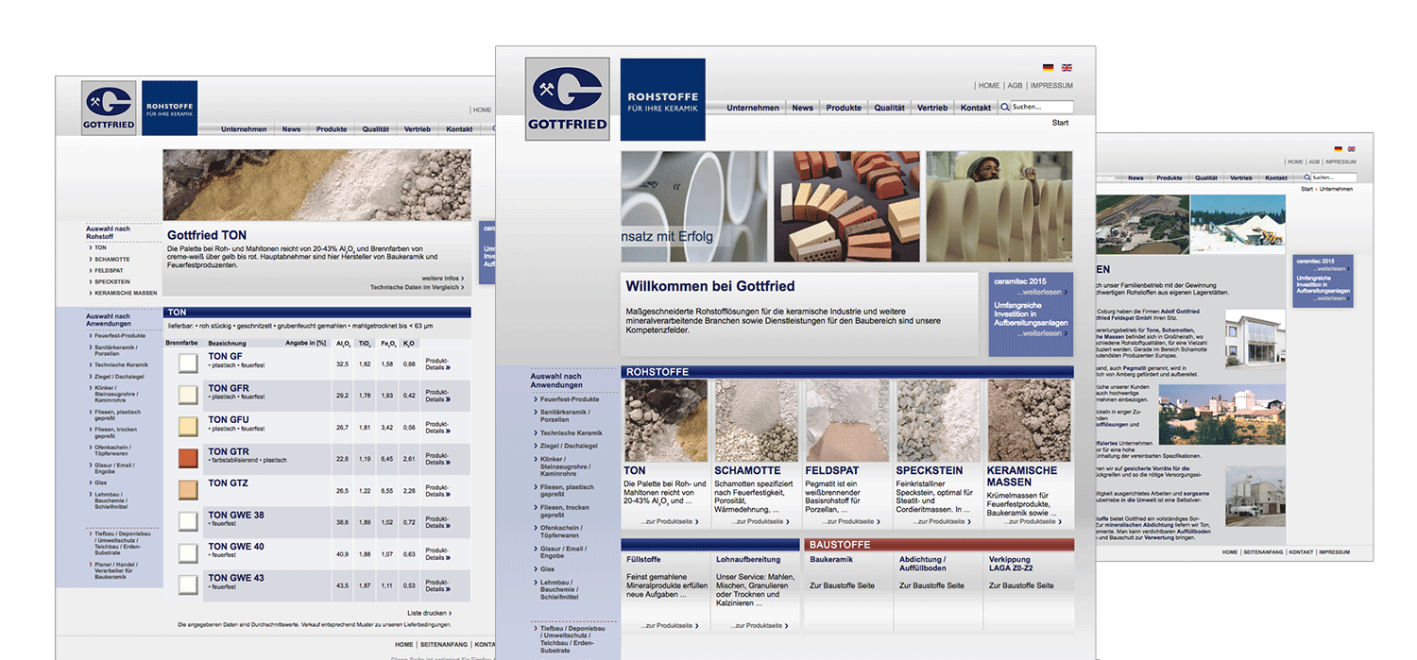Click the KERAMISCHE MASSEN product thumbnail
Screen dimensions: 1417x660
(x=1029, y=421)
